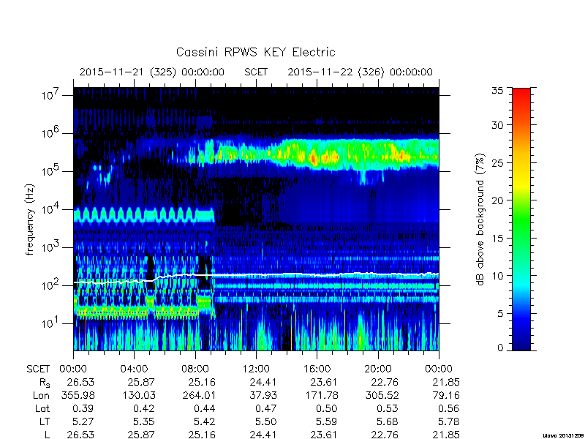The width and height of the screenshot is (585, 439).
Task: Click the 20:00 time tick label
Action: coord(378,369)
